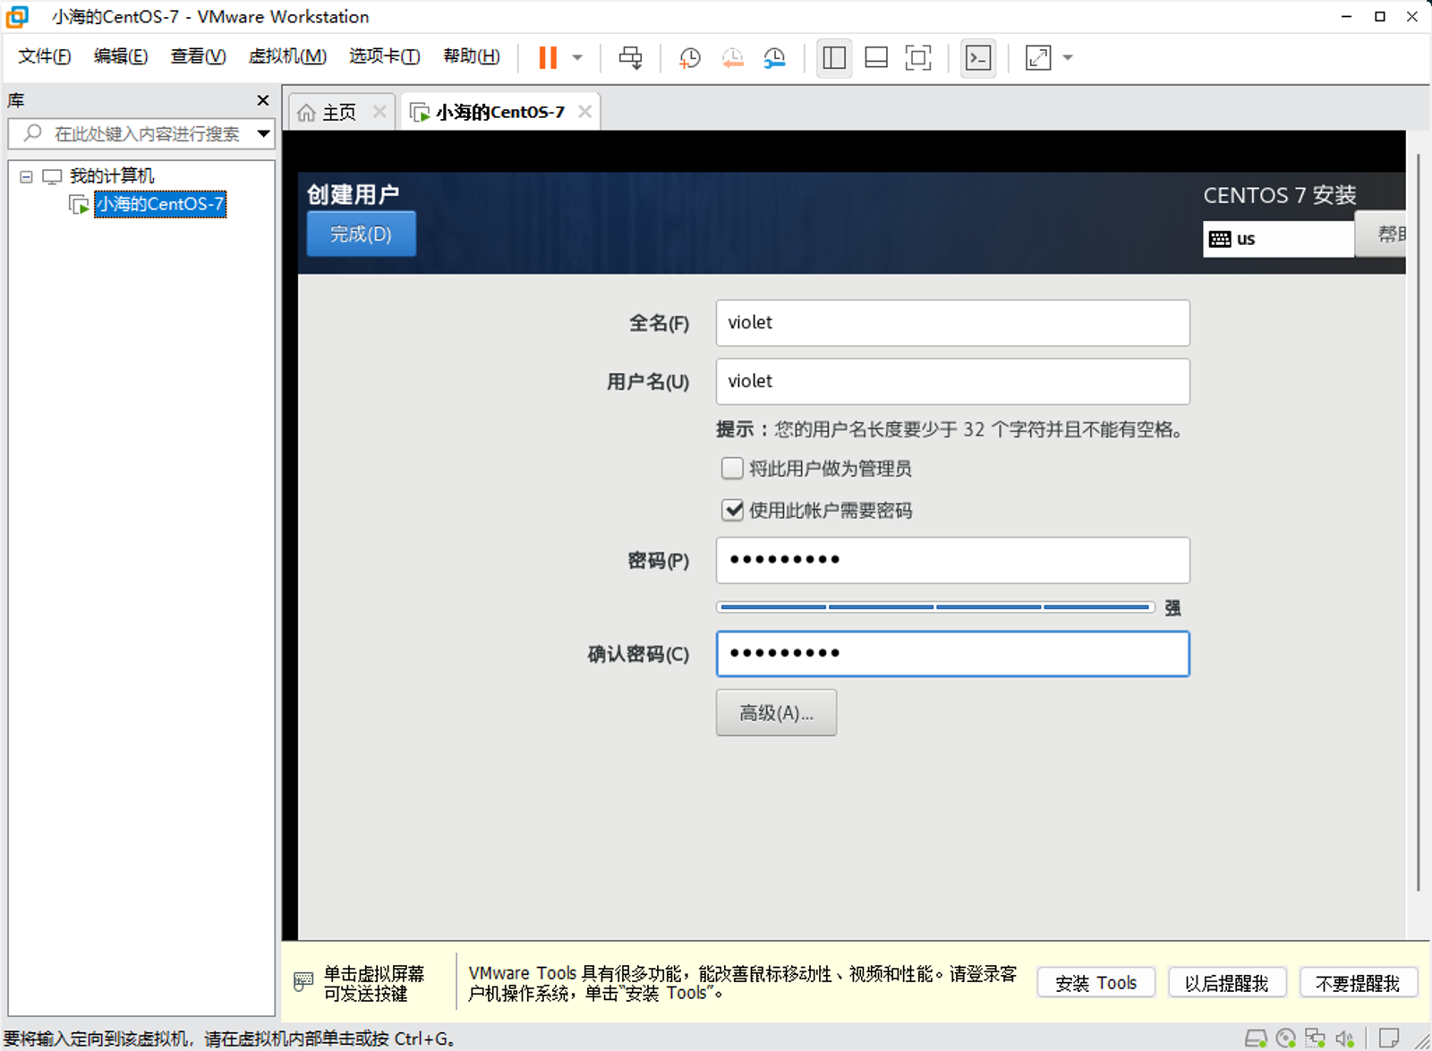Click the keyboard icon in hint bar
Image resolution: width=1432 pixels, height=1051 pixels.
click(303, 982)
